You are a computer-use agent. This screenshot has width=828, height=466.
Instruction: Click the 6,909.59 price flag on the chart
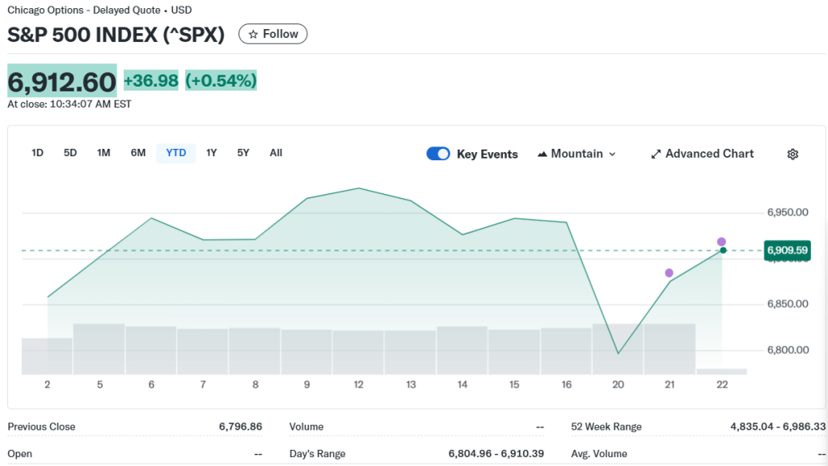pyautogui.click(x=787, y=251)
